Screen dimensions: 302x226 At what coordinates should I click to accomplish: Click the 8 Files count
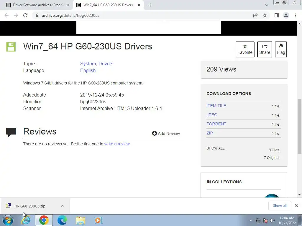coord(274,150)
